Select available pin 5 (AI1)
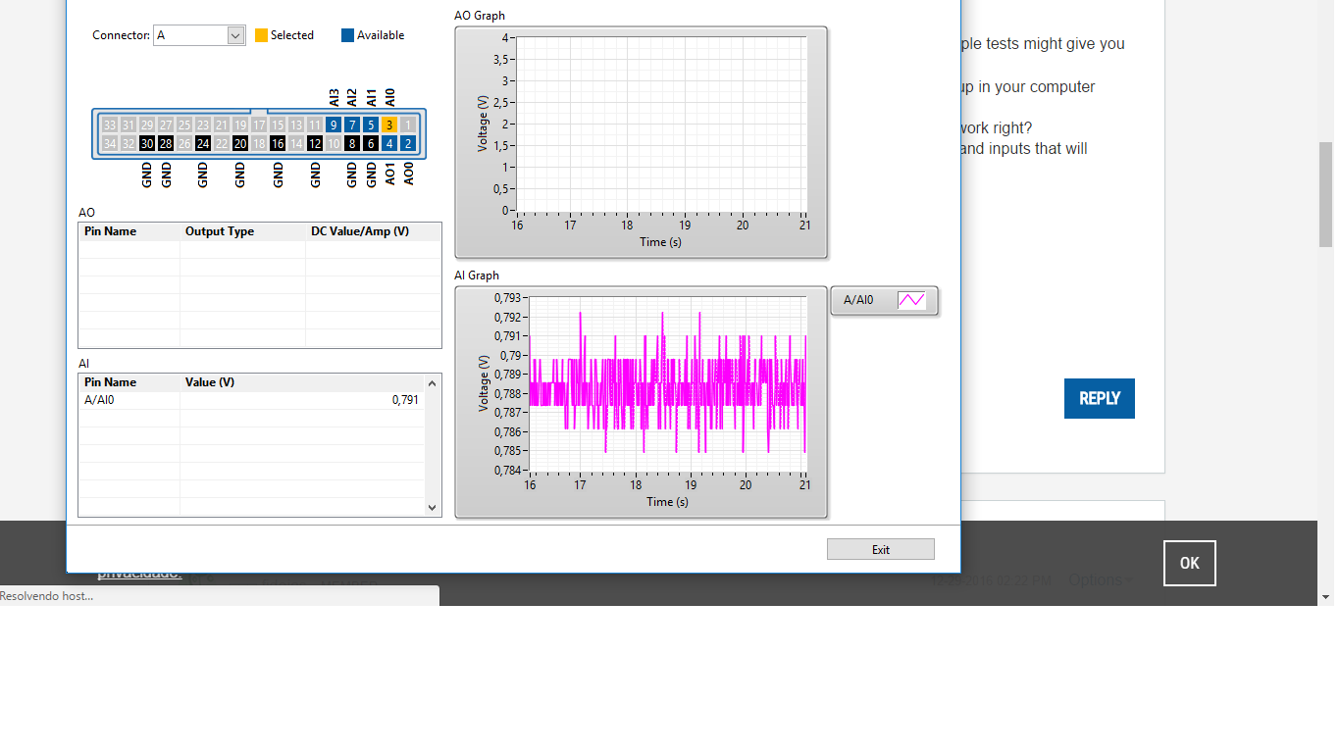 (371, 125)
